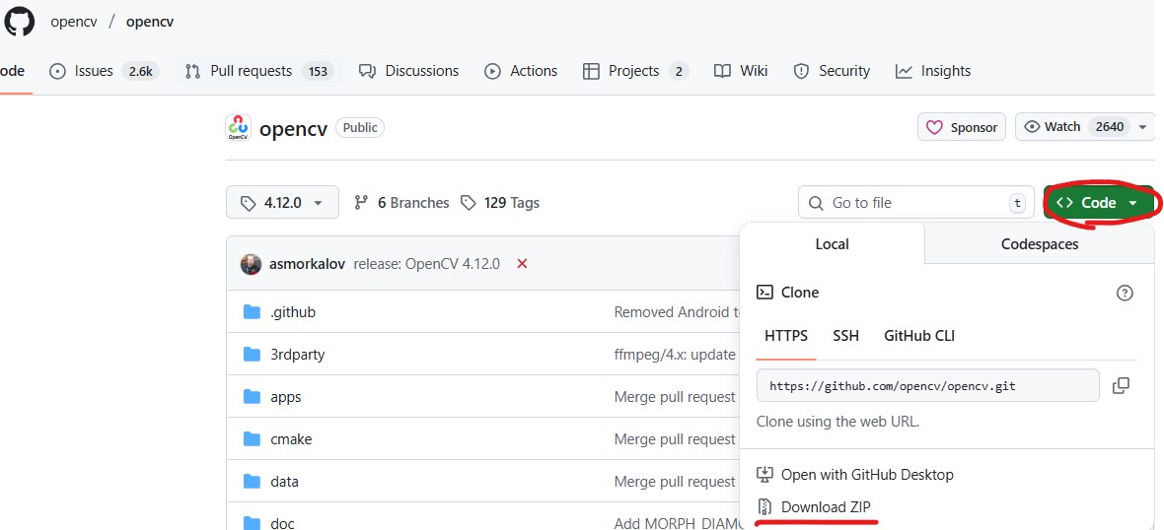Open the Merge pull request message in data row

(675, 481)
